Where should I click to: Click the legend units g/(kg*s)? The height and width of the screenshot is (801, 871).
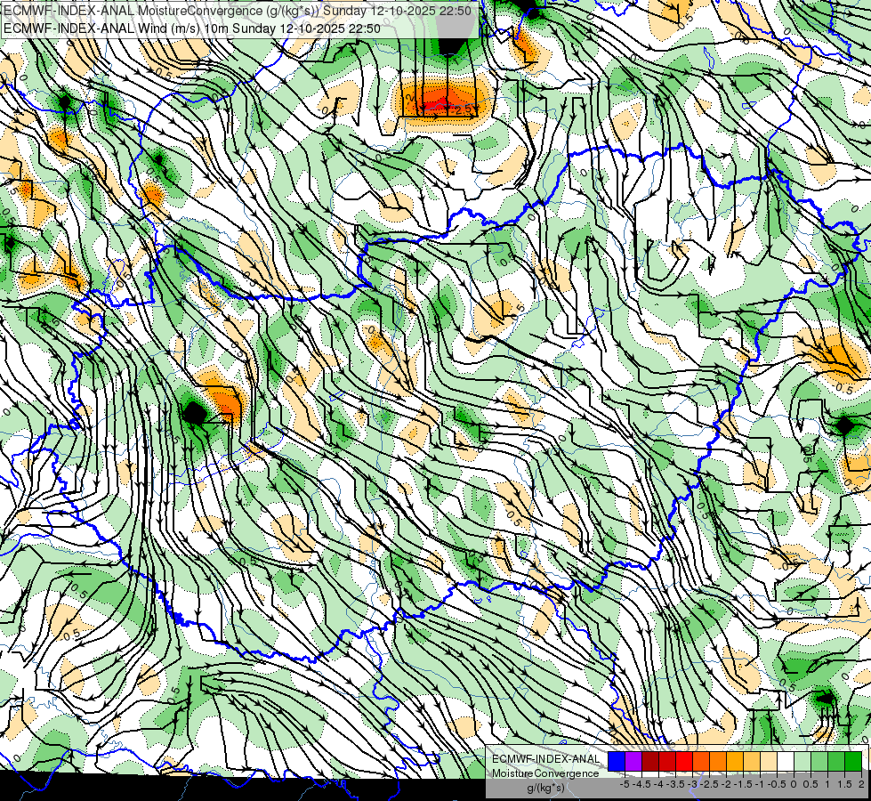pos(545,788)
